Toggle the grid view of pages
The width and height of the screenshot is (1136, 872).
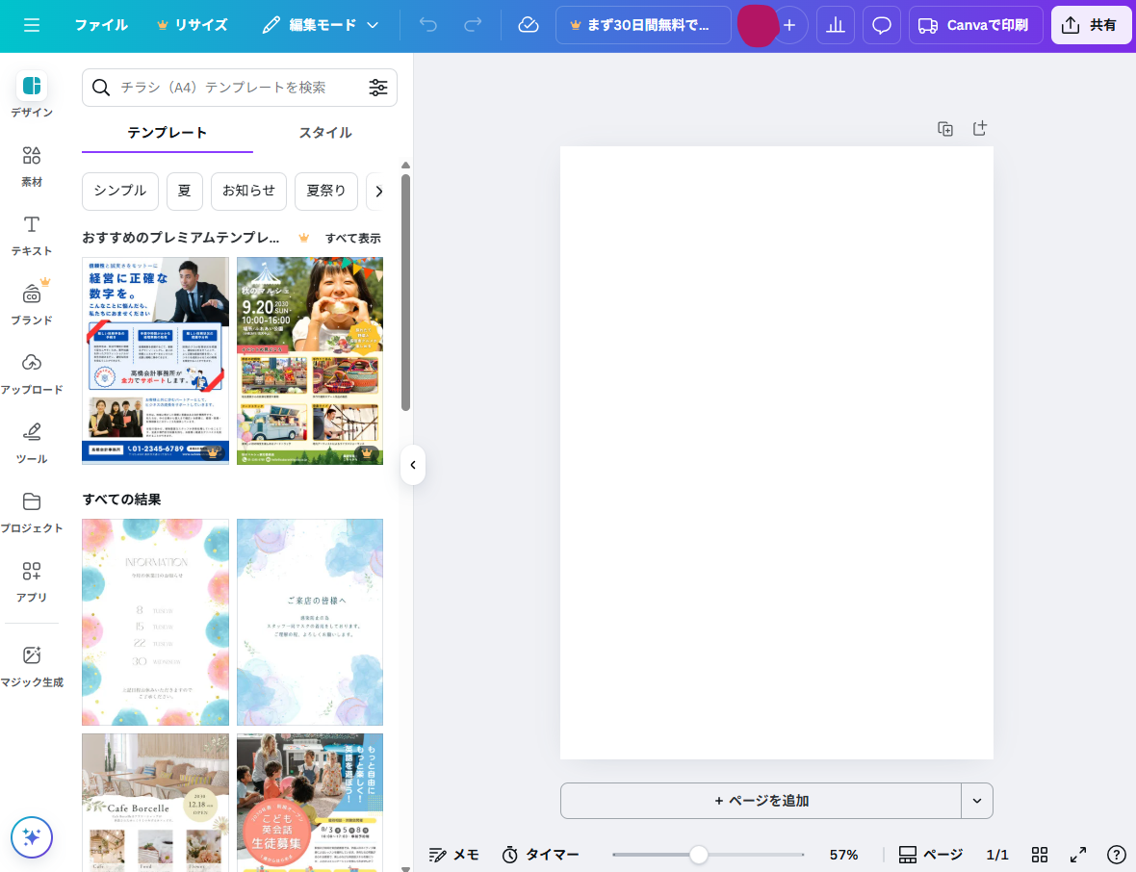click(1040, 855)
